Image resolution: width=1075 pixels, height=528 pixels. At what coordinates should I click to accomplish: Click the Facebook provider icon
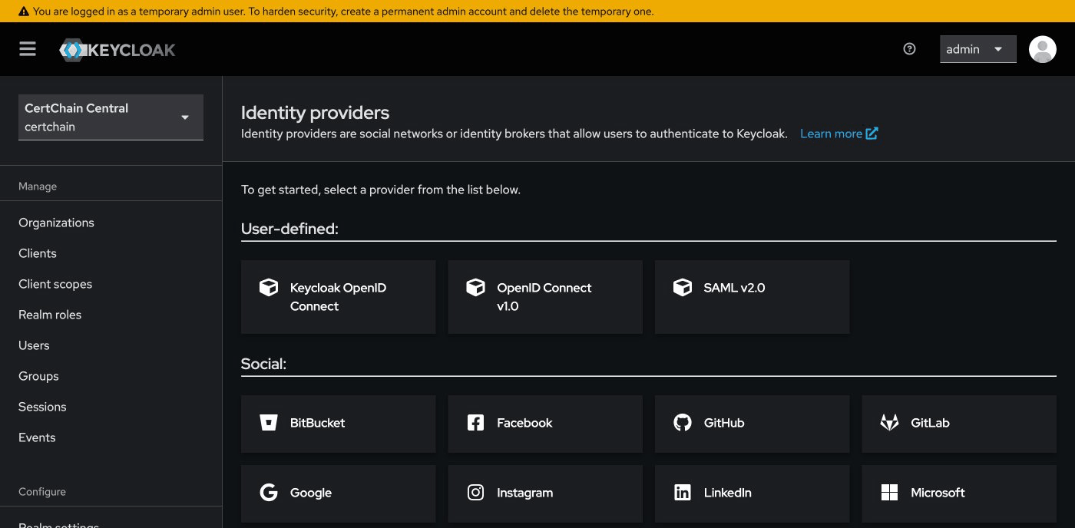pos(475,422)
